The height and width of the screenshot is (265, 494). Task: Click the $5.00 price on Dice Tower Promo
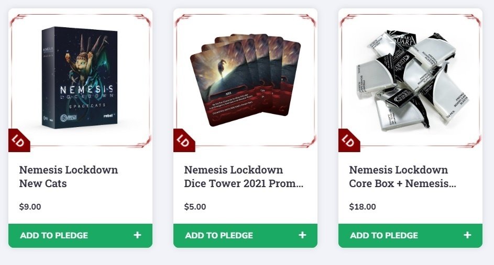click(195, 206)
